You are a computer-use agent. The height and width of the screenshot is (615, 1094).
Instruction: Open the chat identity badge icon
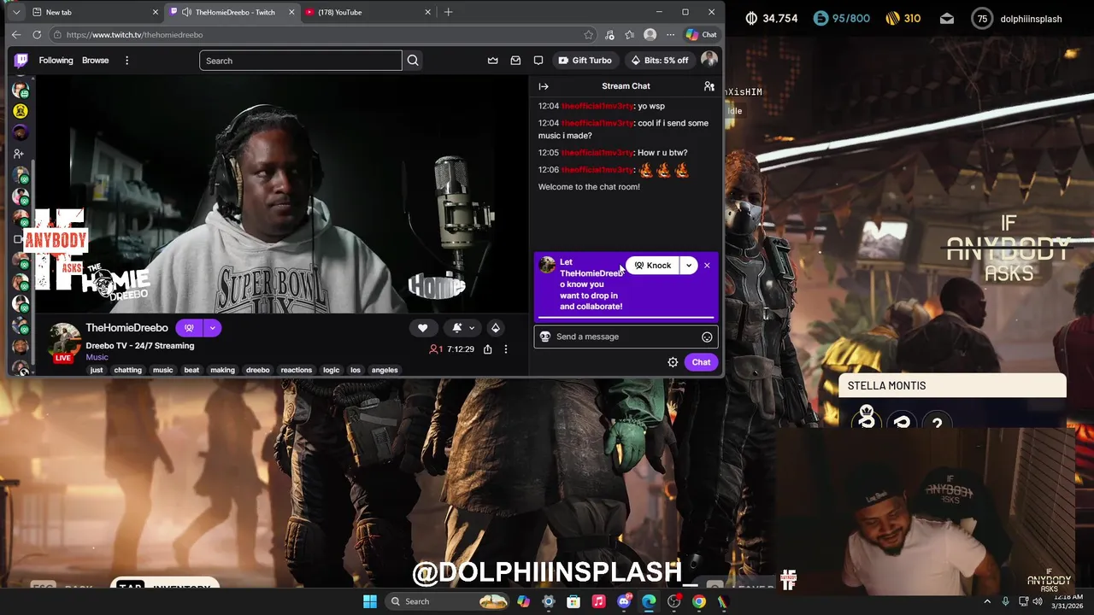(545, 337)
